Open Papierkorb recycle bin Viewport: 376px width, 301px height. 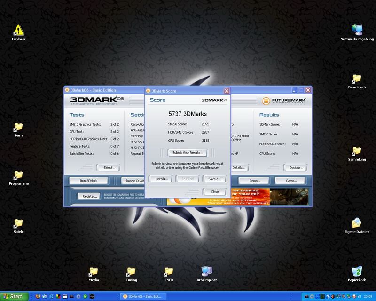click(x=357, y=274)
